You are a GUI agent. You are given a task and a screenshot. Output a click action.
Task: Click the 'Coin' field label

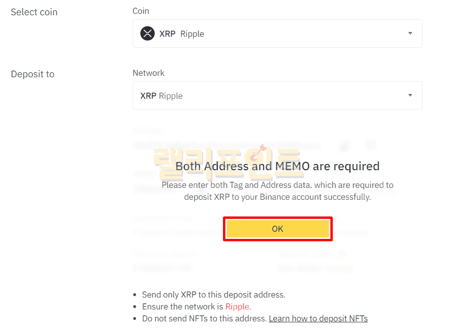tap(141, 11)
